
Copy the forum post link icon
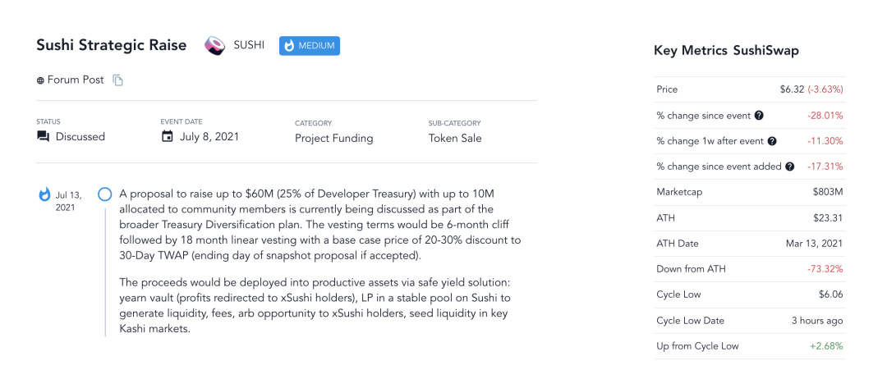[x=117, y=80]
